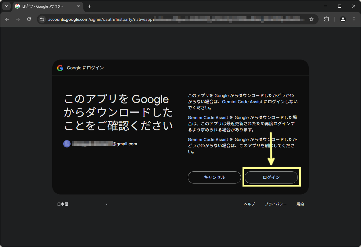Bookmark the page with the star icon
Image resolution: width=361 pixels, height=247 pixels.
click(x=311, y=19)
